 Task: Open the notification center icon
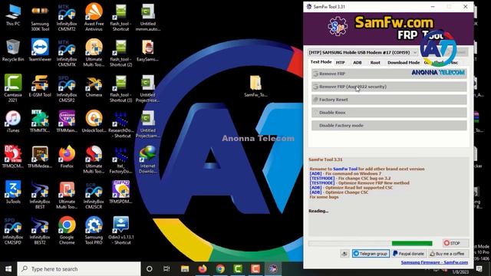pyautogui.click(x=479, y=269)
